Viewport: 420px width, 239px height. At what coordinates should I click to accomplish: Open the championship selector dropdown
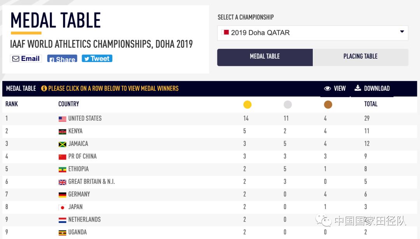312,33
